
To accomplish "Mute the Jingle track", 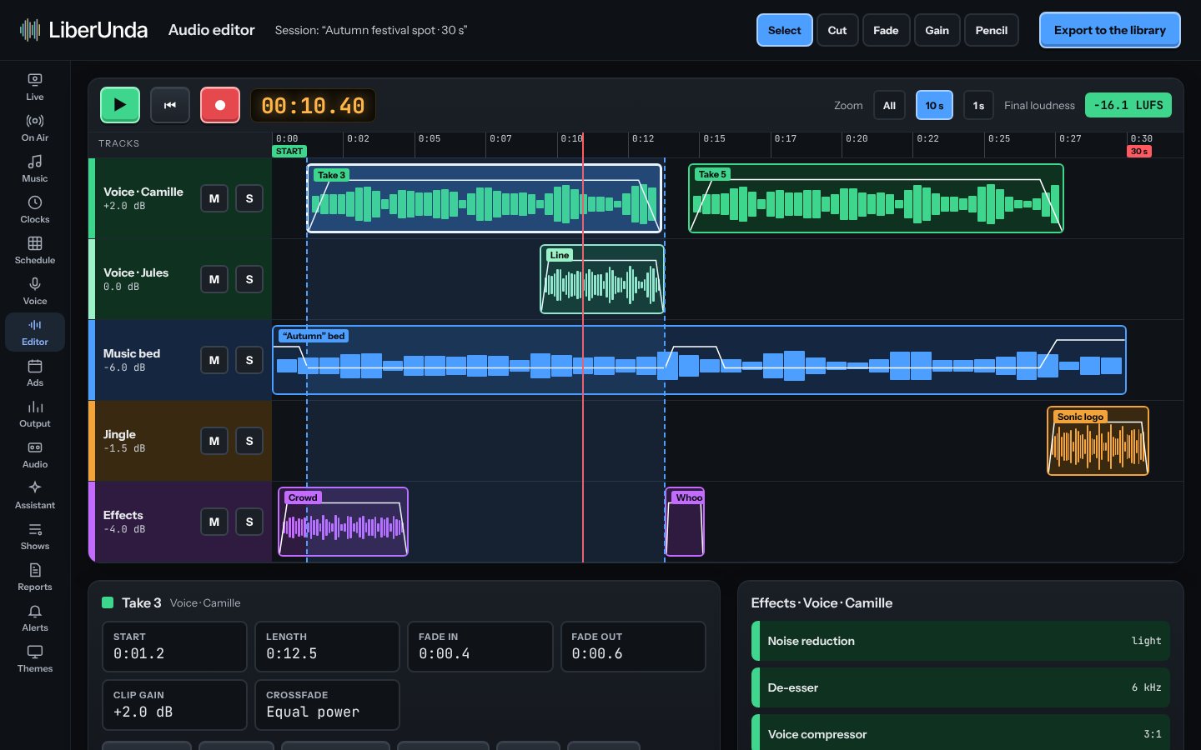I will point(214,441).
